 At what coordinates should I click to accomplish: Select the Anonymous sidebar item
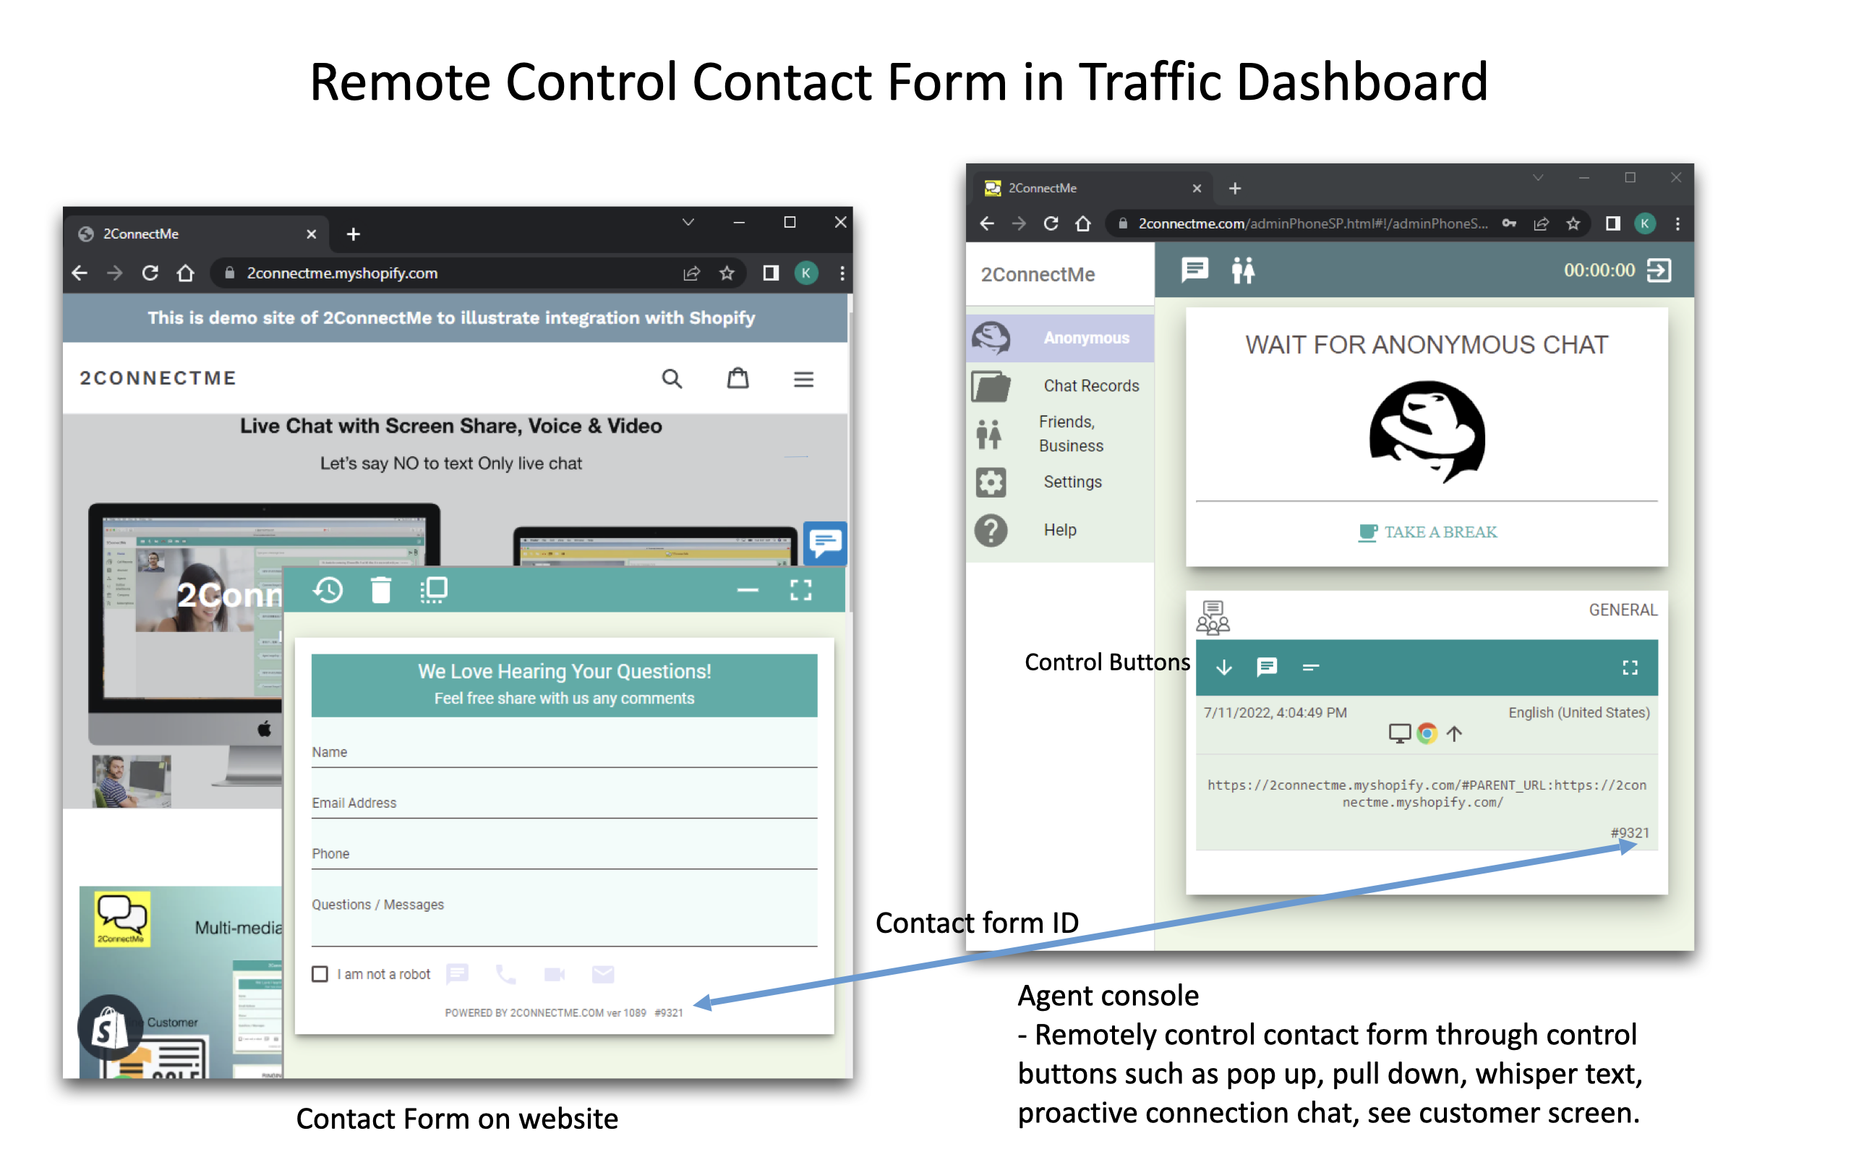(x=1060, y=338)
